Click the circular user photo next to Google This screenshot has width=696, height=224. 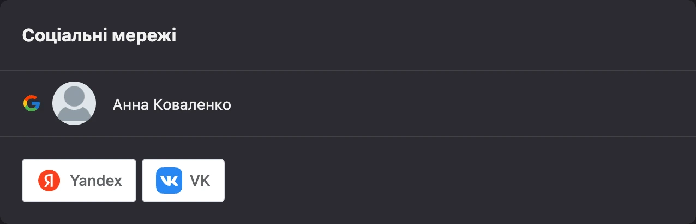(74, 103)
